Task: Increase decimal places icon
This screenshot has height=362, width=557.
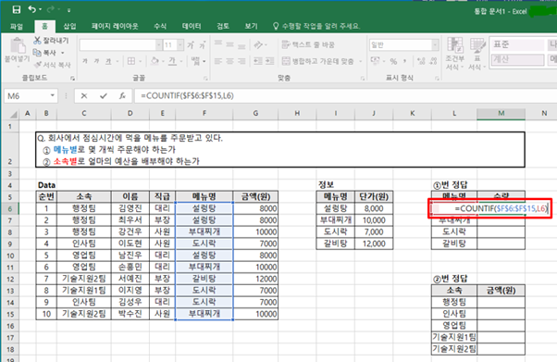Action: pos(421,61)
